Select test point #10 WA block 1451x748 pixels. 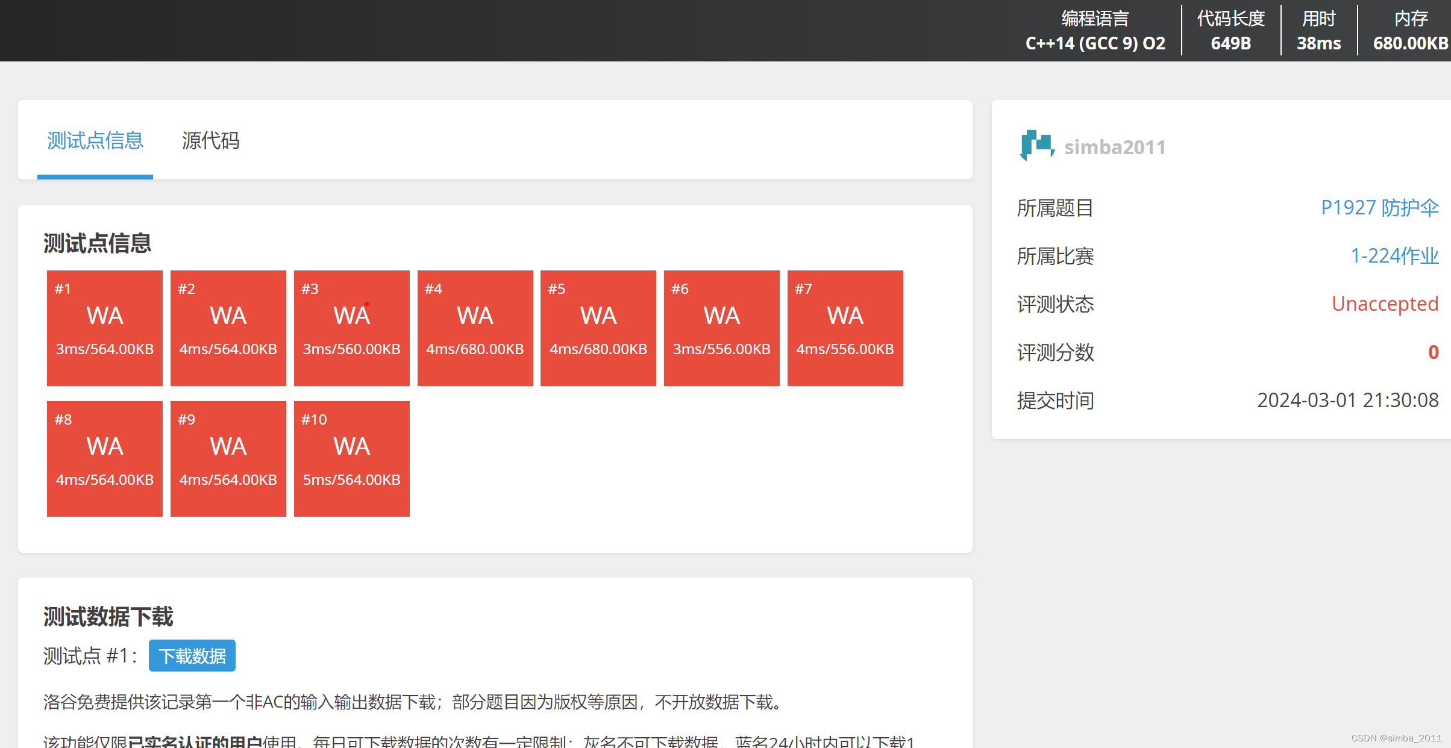coord(352,458)
